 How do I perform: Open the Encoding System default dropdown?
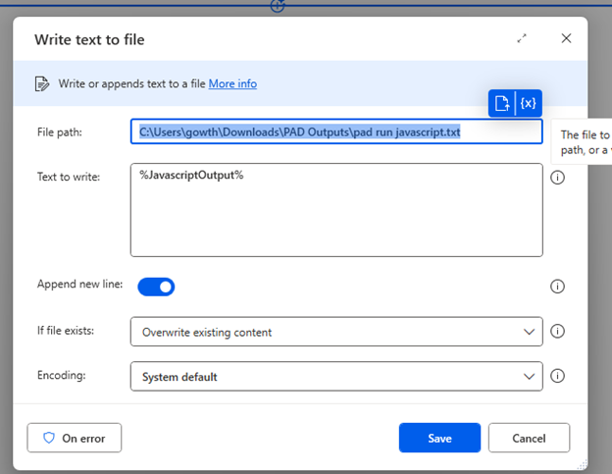[x=336, y=377]
